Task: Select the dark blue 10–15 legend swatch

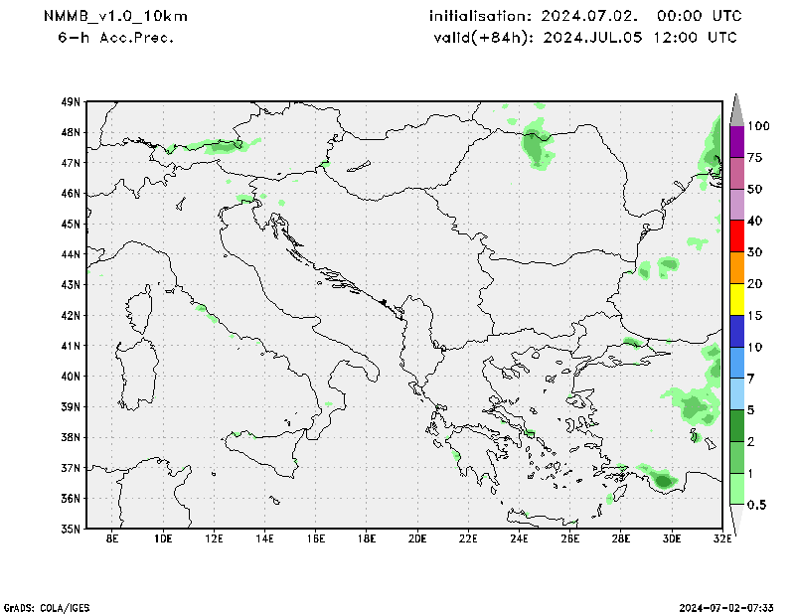Action: [x=736, y=331]
